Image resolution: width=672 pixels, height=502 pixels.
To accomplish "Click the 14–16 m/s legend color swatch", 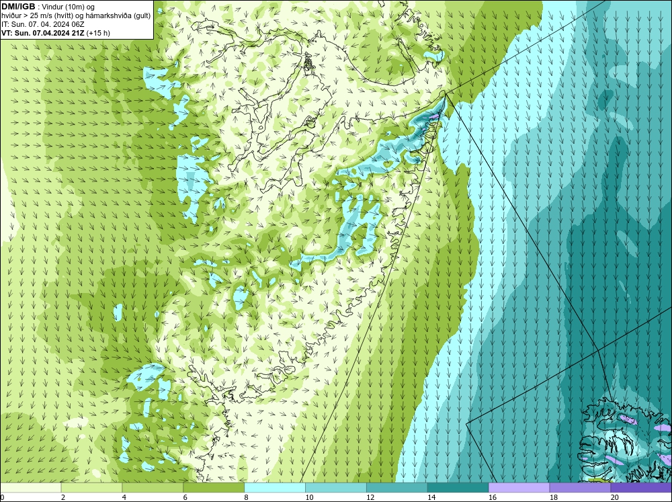I will click(x=458, y=487).
